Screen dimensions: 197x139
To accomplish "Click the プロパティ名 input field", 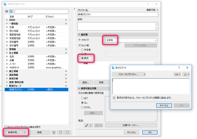I will point(118,14).
